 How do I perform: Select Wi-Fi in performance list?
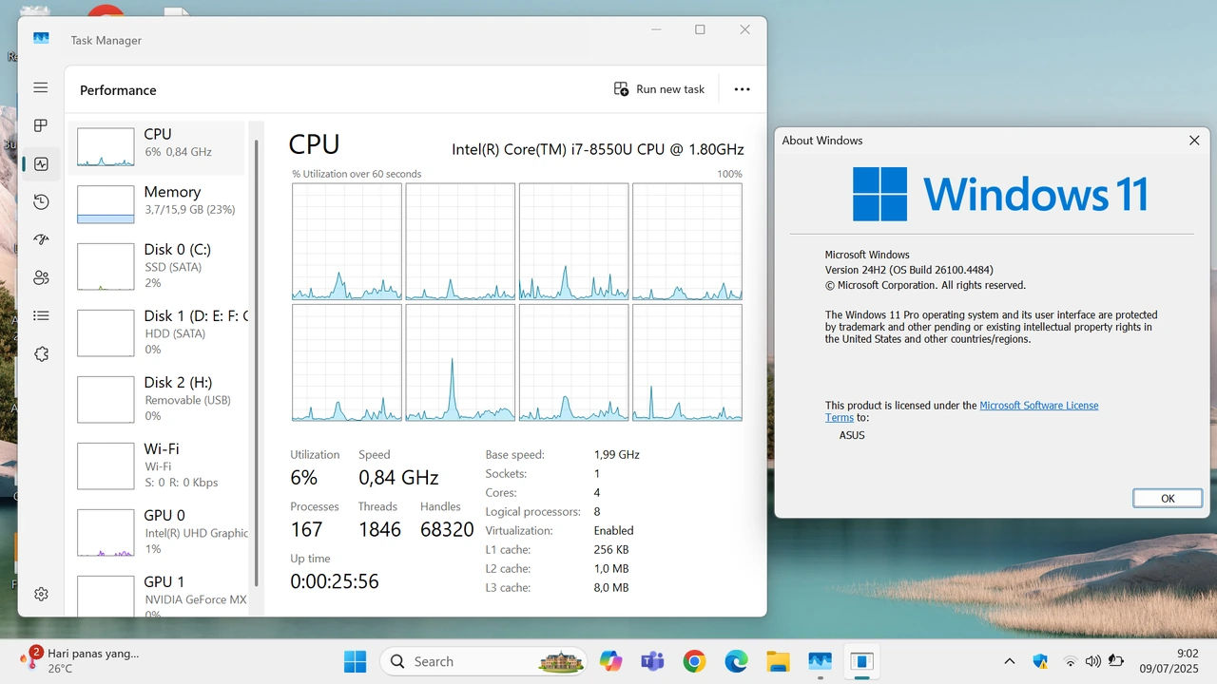point(157,465)
